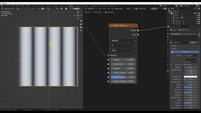Click the Blender logo menu icon
Image resolution: width=201 pixels, height=113 pixels.
point(2,6)
